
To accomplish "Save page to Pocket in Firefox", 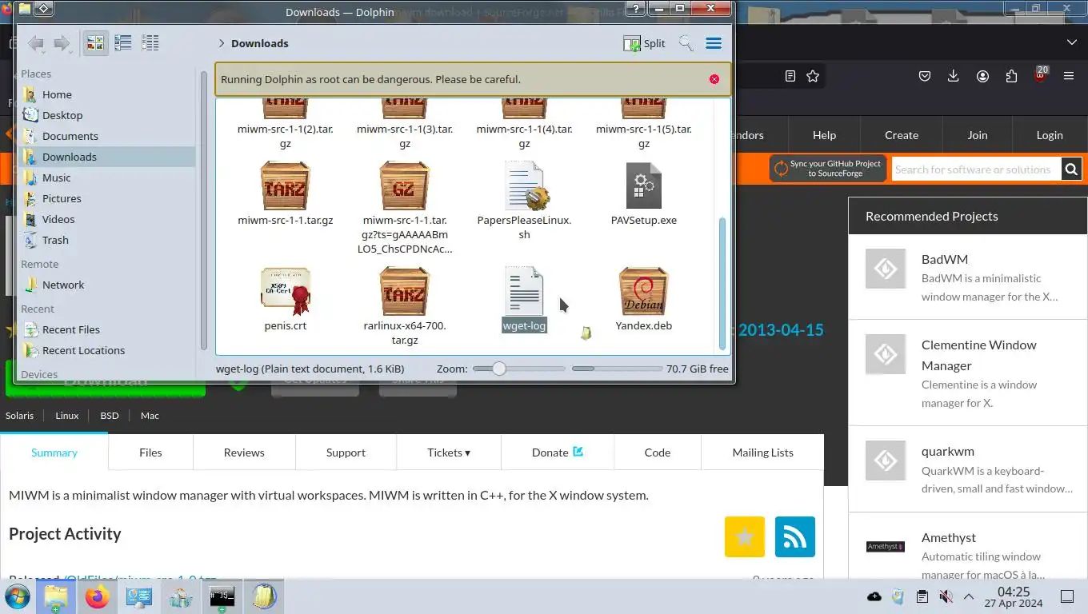I will coord(924,76).
